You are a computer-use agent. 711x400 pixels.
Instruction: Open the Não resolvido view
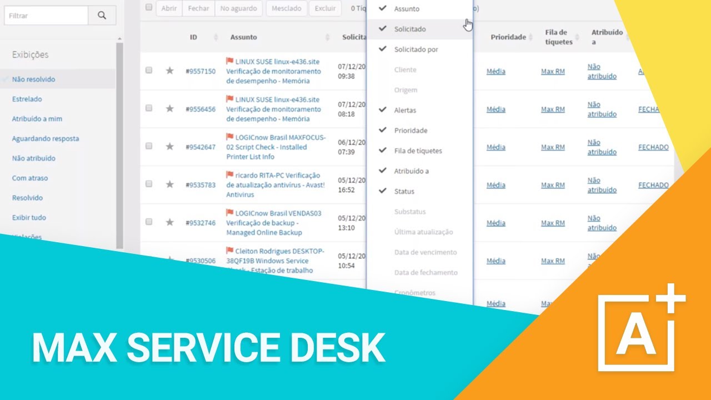(33, 79)
